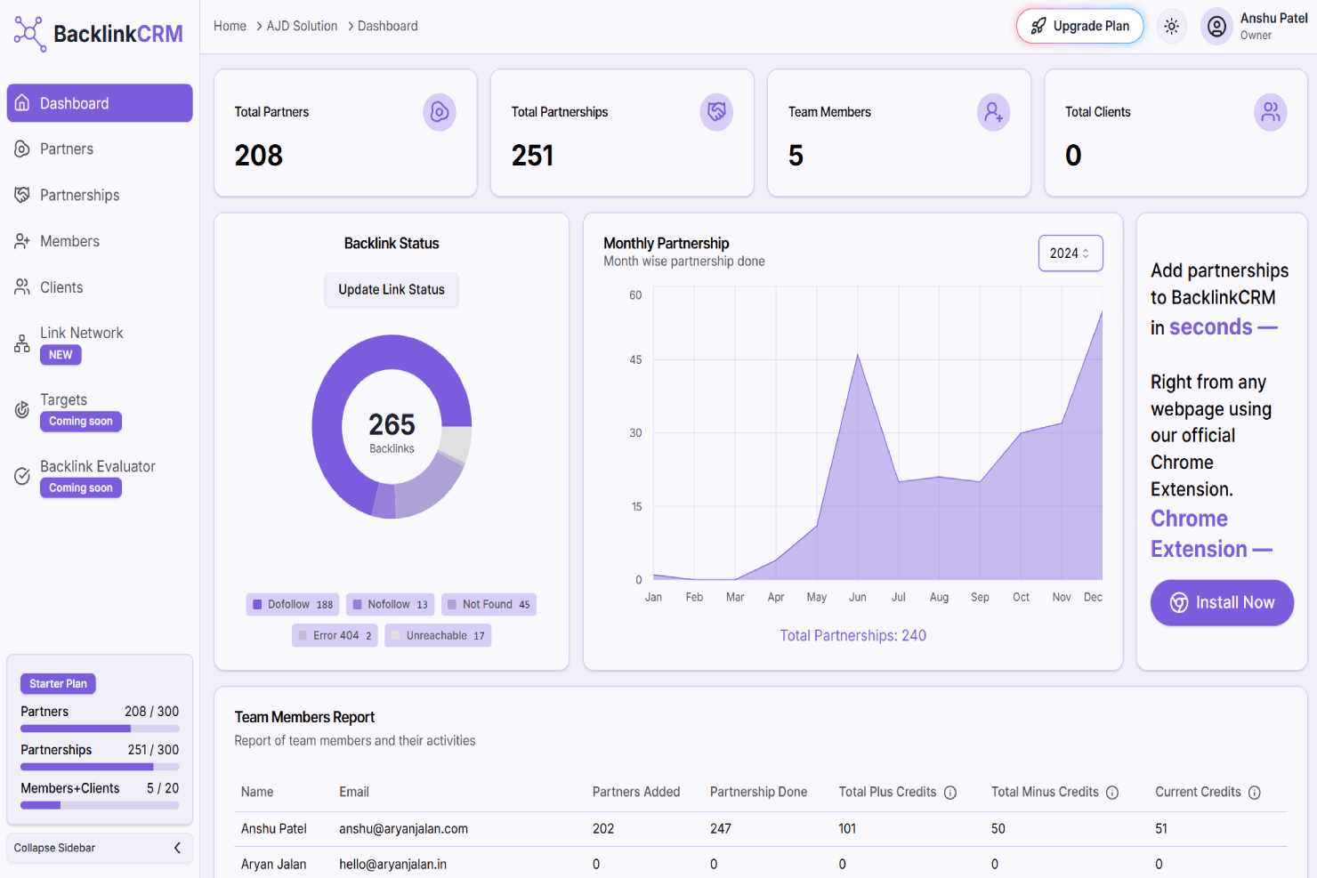Click the Total Partnerships handshake icon
Viewport: 1317px width, 878px height.
point(716,112)
